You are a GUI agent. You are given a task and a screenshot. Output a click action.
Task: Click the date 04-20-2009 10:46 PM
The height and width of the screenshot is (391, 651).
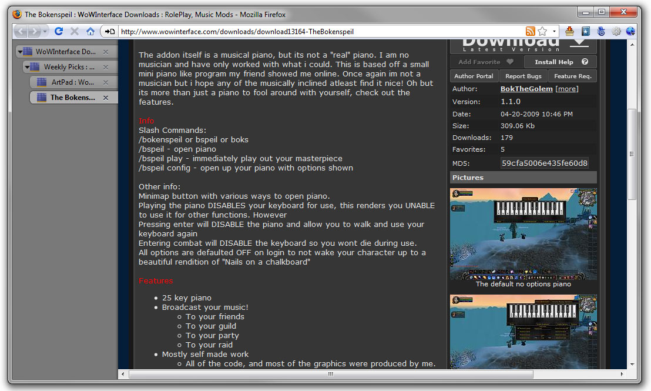point(536,114)
